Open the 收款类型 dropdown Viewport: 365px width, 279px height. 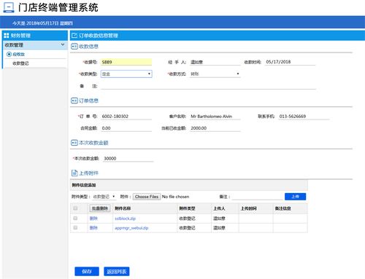[x=126, y=74]
